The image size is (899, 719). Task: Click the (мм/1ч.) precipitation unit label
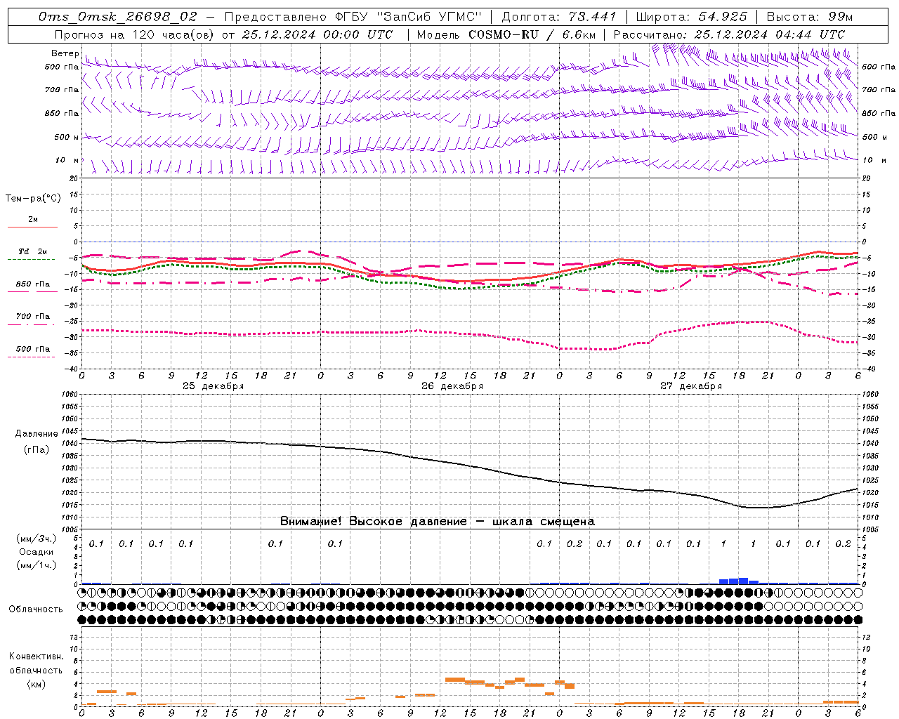37,565
